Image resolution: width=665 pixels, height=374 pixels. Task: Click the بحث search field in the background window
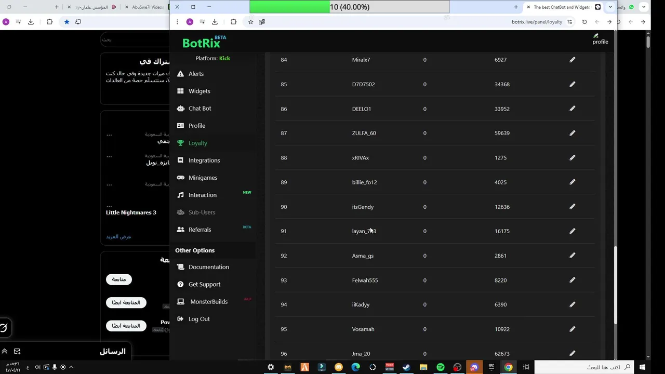tap(135, 39)
